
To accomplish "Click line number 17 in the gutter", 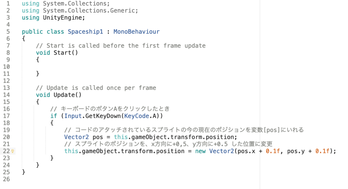I will 6,116.
